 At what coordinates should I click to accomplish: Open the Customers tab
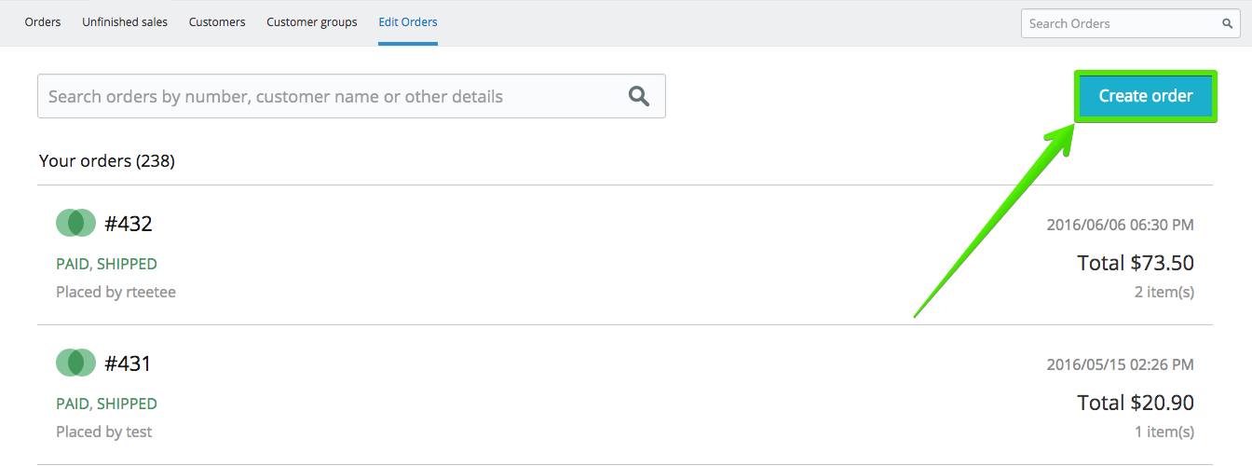(x=217, y=21)
